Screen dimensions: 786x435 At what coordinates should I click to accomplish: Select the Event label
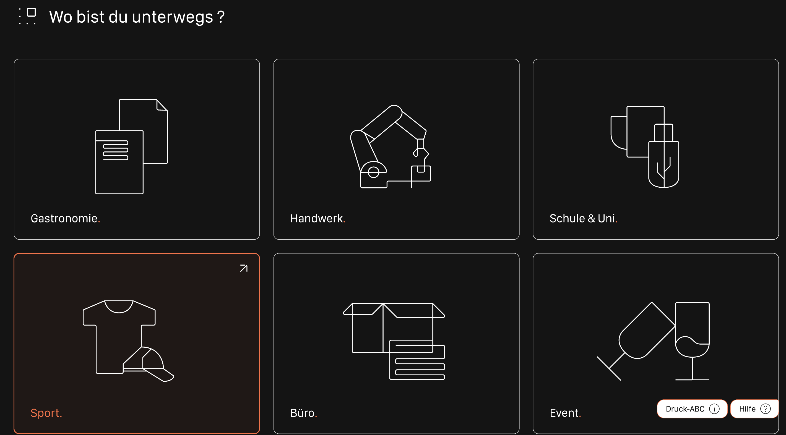click(565, 413)
